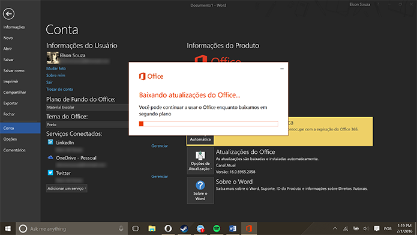Click Fechar in the sidebar
The height and width of the screenshot is (235, 417).
click(x=9, y=114)
